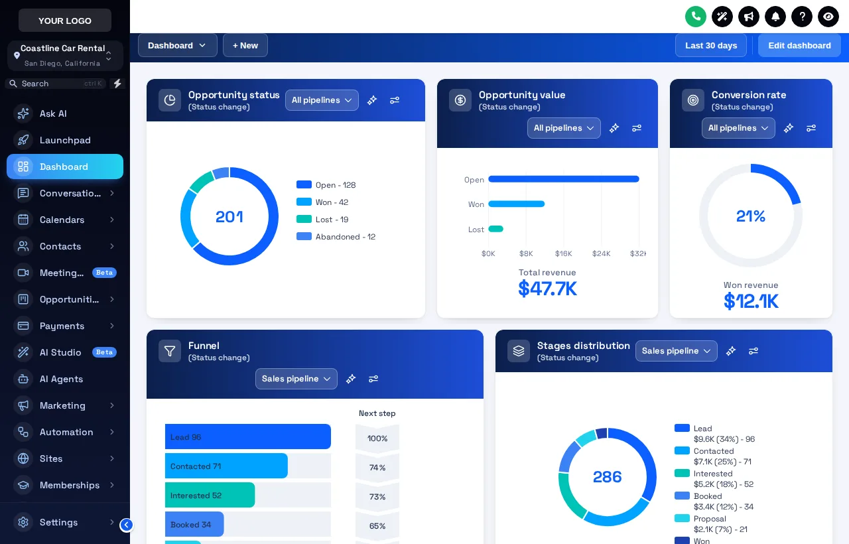Switch account via Coastline Car Rental selector

pyautogui.click(x=65, y=56)
